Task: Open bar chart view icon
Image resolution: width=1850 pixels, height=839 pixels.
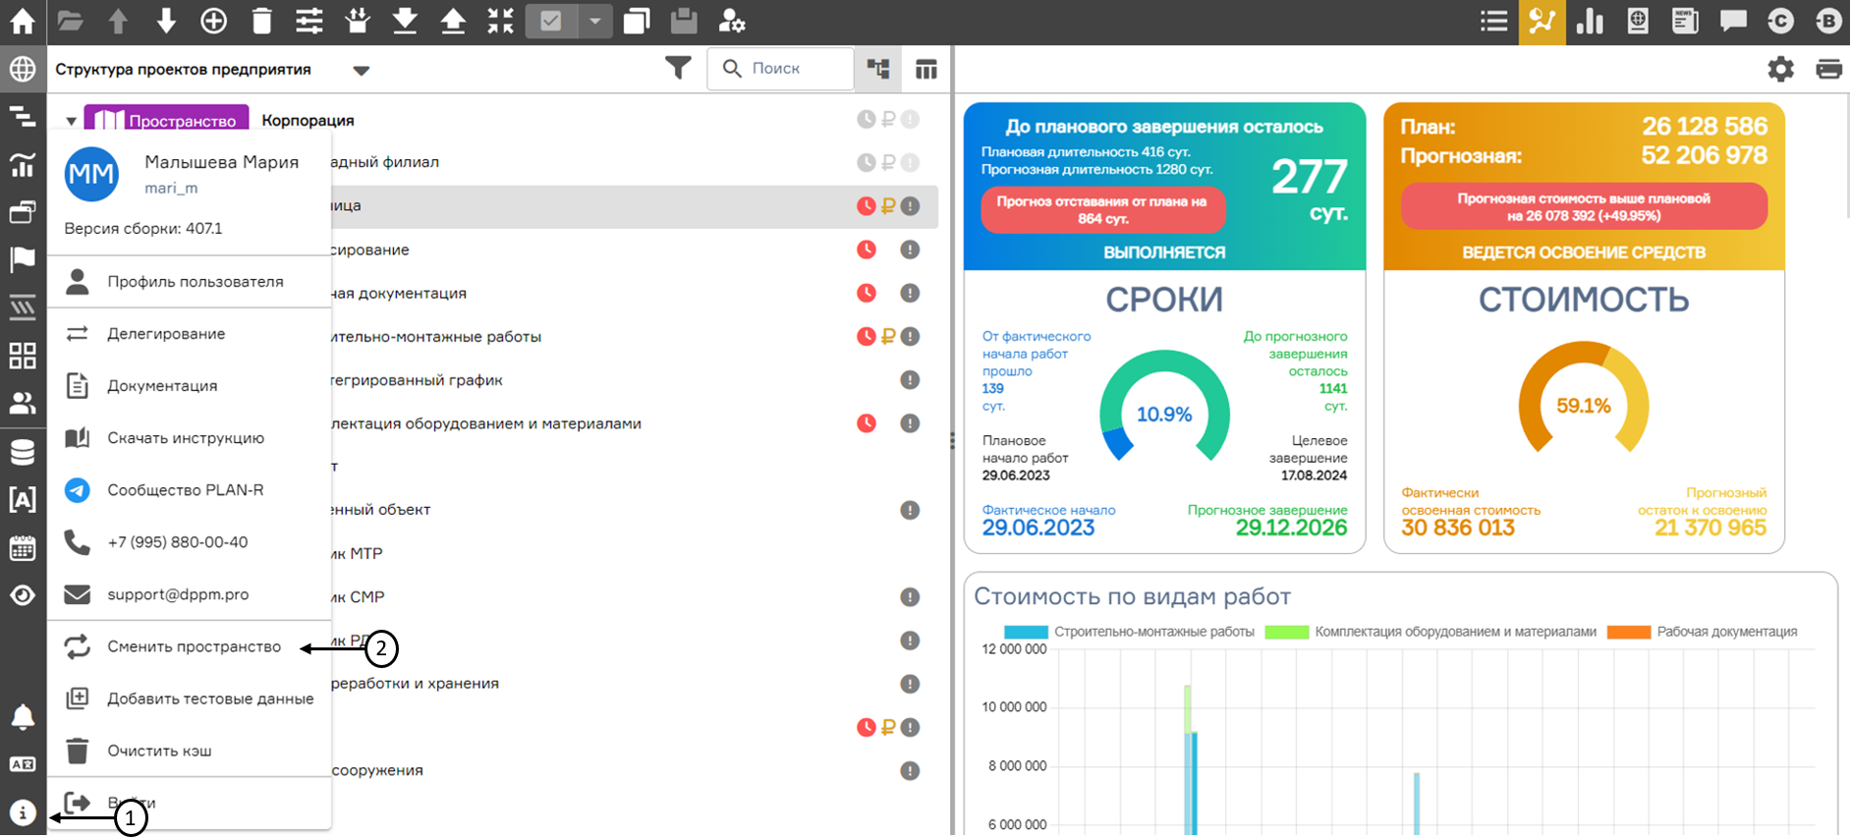Action: tap(1590, 21)
